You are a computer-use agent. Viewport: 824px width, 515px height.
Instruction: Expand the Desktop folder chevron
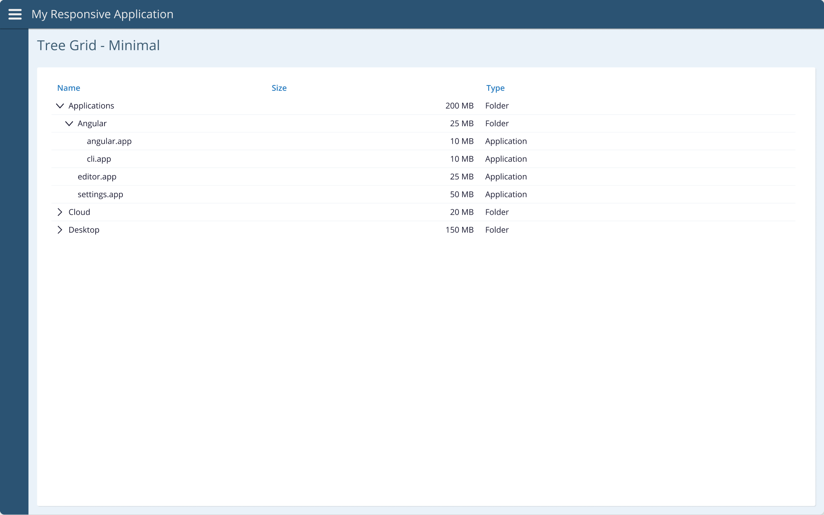pos(60,230)
